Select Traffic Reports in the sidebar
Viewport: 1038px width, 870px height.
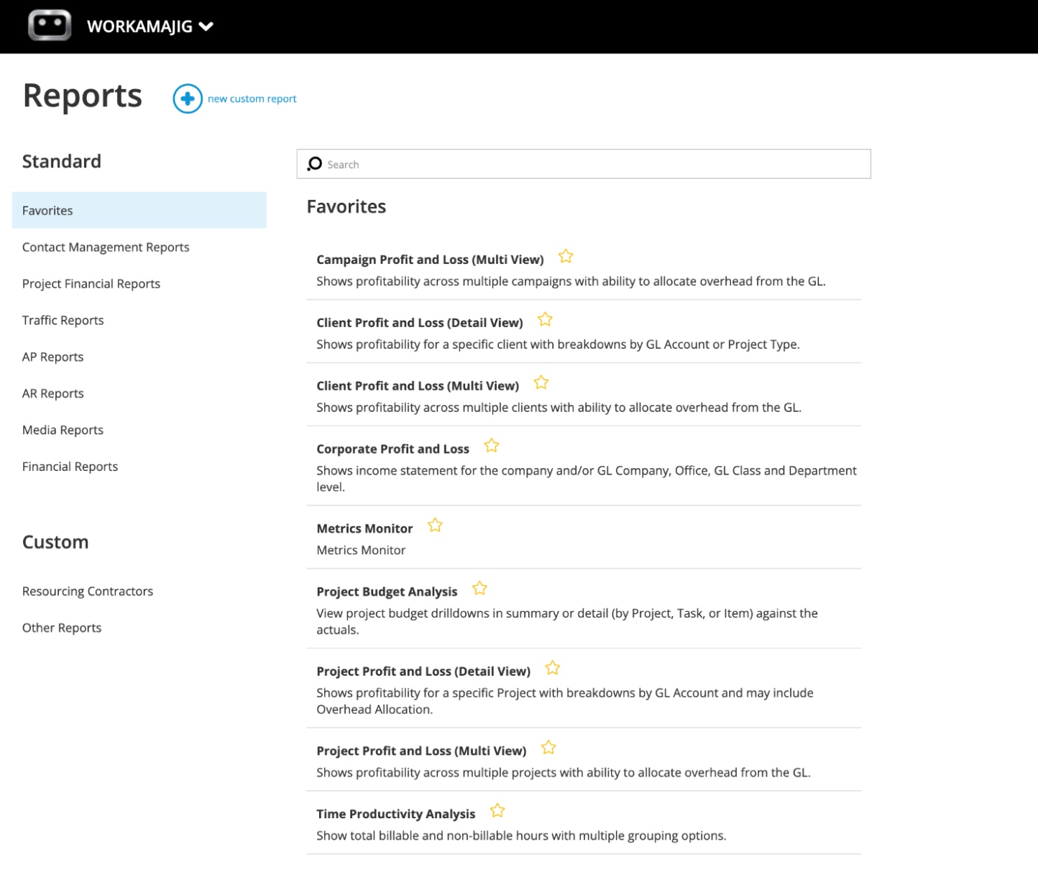pos(63,320)
